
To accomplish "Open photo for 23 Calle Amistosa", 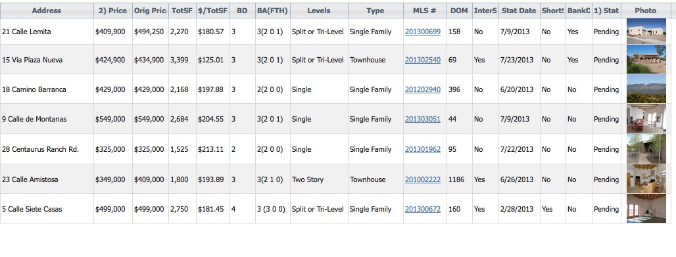I will pos(646,179).
